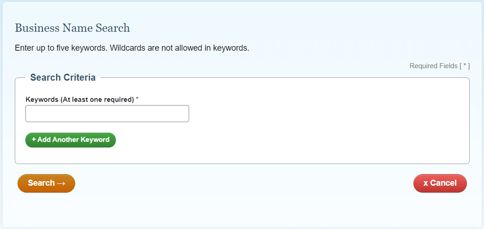The height and width of the screenshot is (229, 484).
Task: Click the word Cancel on the red button
Action: (443, 183)
